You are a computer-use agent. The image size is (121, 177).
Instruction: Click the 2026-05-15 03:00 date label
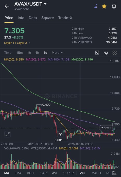point(40,144)
